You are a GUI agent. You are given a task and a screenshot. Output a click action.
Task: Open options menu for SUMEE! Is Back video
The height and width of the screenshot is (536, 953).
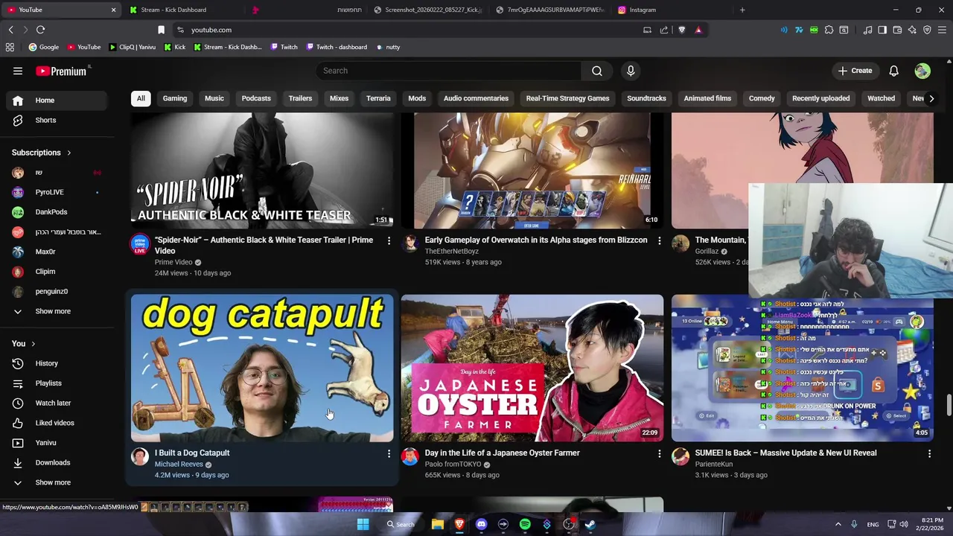(929, 453)
